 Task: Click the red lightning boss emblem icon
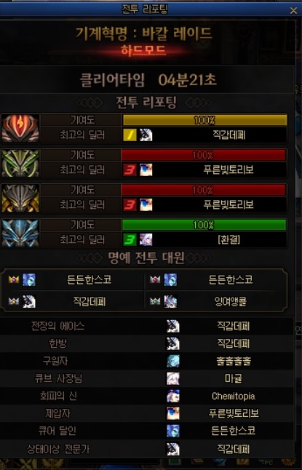click(20, 128)
